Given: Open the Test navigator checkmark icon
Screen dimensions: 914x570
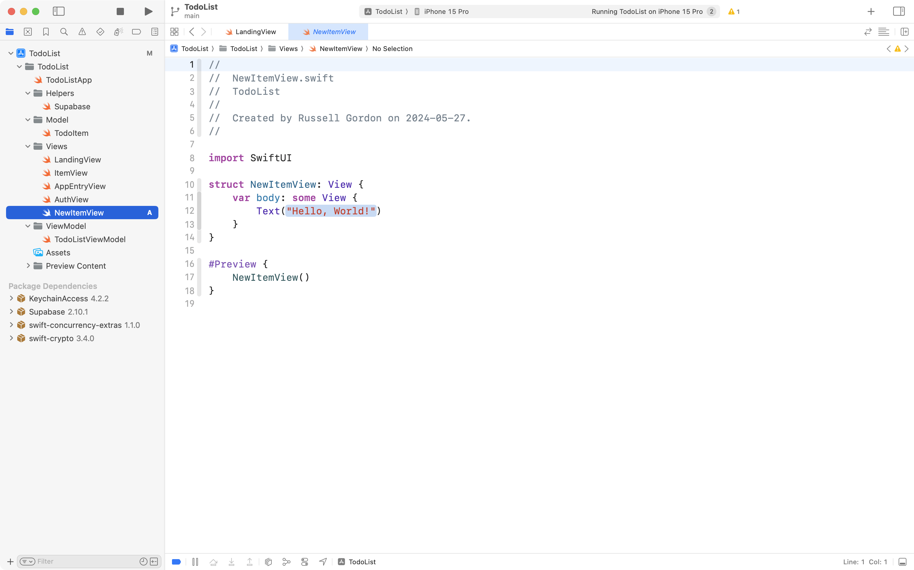Looking at the screenshot, I should [100, 32].
